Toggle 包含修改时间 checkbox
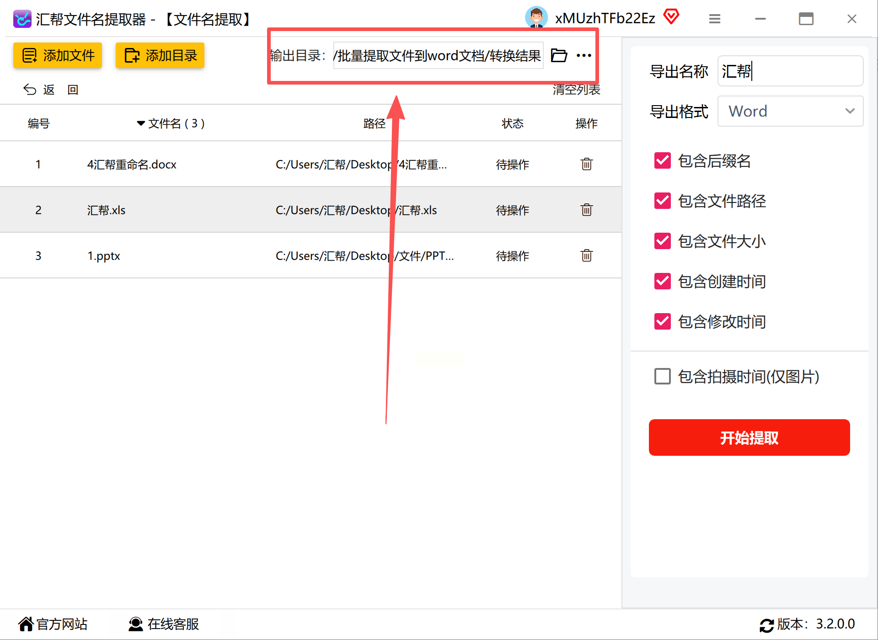 (x=662, y=322)
